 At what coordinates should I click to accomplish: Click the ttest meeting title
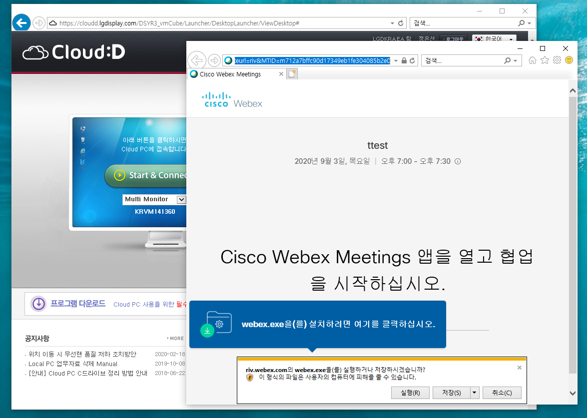click(x=377, y=145)
